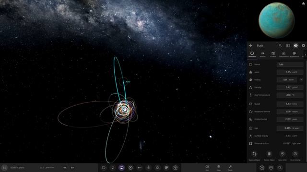
Task: Go back from Futir properties
Action: pyautogui.click(x=251, y=46)
